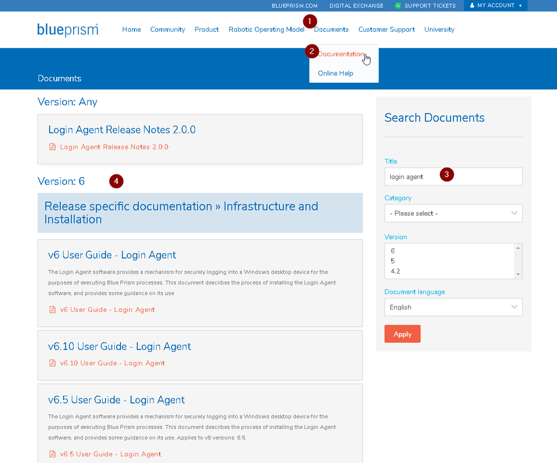Click the My Account user icon

click(x=472, y=6)
